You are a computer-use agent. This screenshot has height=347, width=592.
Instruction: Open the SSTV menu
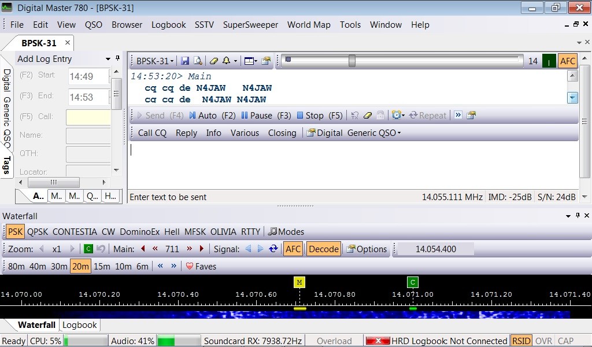point(204,24)
